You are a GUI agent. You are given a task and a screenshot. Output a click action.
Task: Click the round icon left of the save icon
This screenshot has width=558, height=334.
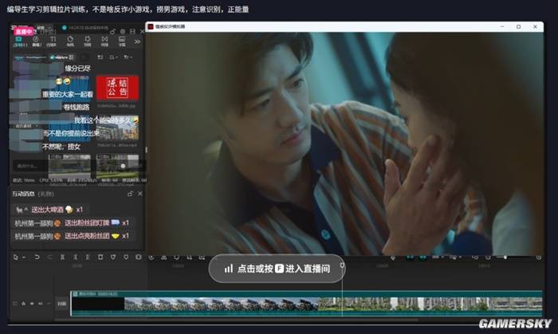pos(123,32)
